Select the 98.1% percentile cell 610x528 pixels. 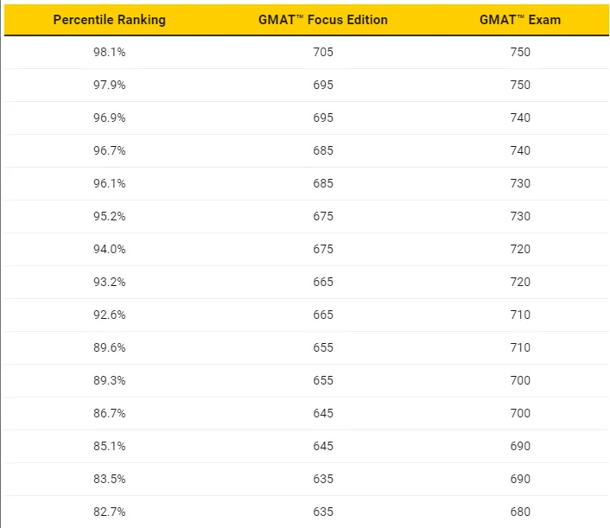pos(110,52)
